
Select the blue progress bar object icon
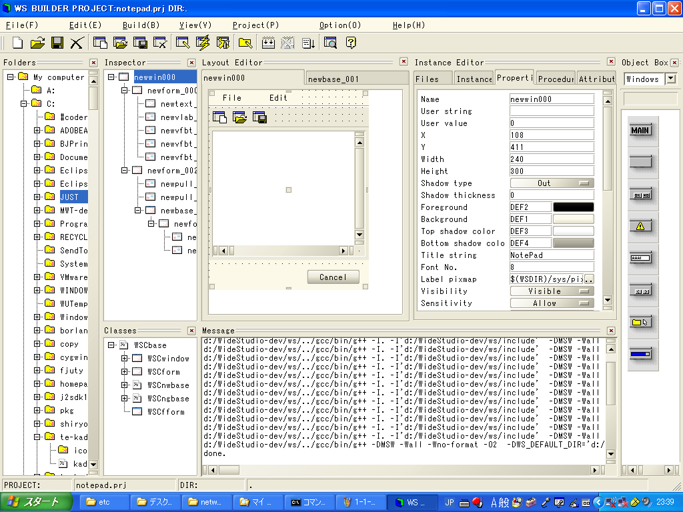point(640,354)
